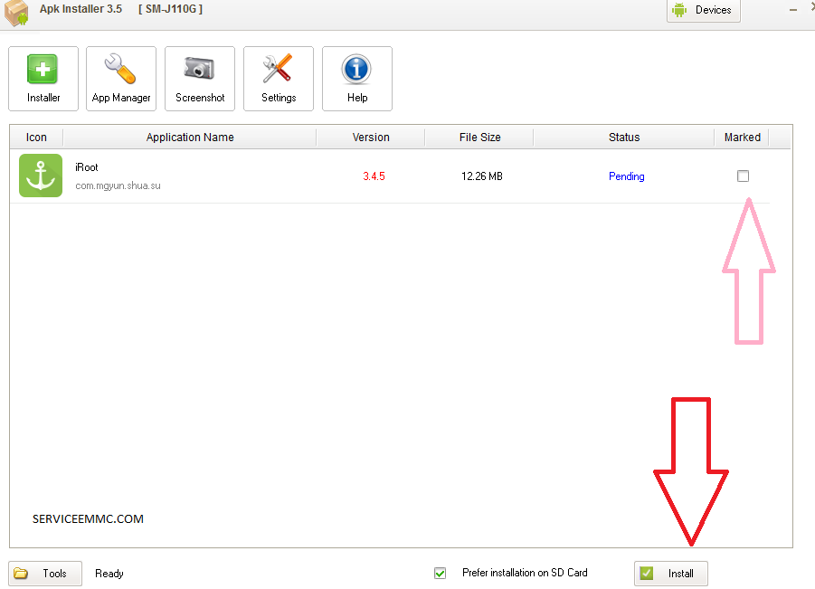
Task: Click the file size 12.26 MB
Action: (482, 176)
